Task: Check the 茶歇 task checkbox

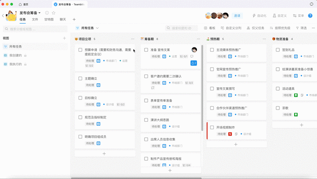Action: tap(278, 108)
